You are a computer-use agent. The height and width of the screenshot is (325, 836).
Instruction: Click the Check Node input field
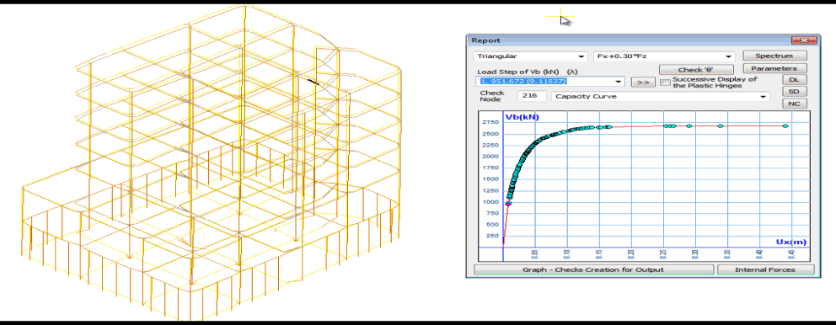tap(532, 97)
